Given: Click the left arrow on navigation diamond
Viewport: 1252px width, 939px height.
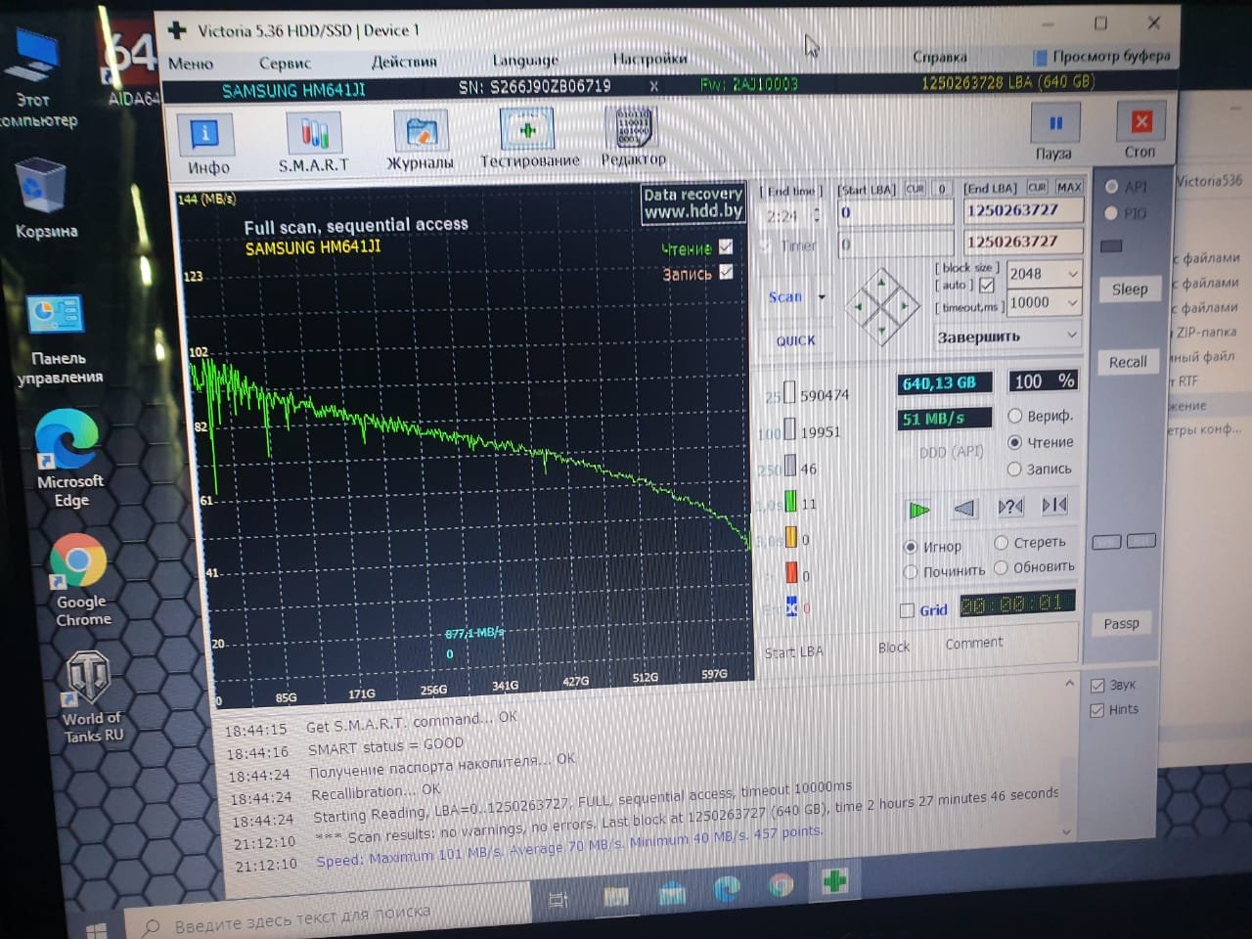Looking at the screenshot, I should 858,307.
